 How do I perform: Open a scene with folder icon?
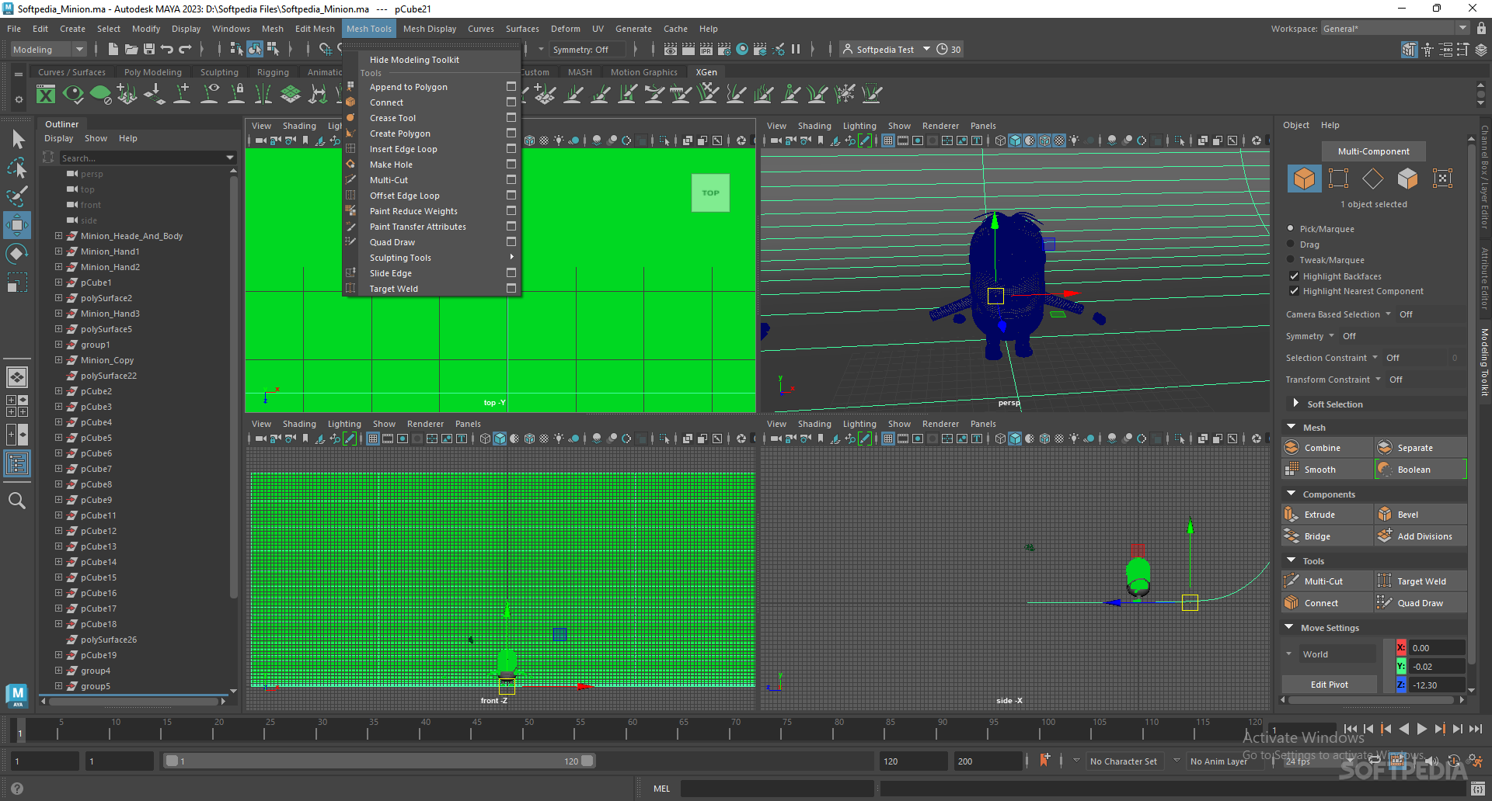click(131, 49)
